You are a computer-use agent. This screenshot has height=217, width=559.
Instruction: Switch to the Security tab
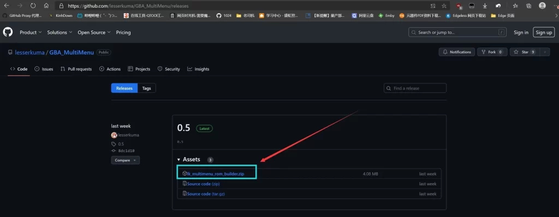[169, 69]
